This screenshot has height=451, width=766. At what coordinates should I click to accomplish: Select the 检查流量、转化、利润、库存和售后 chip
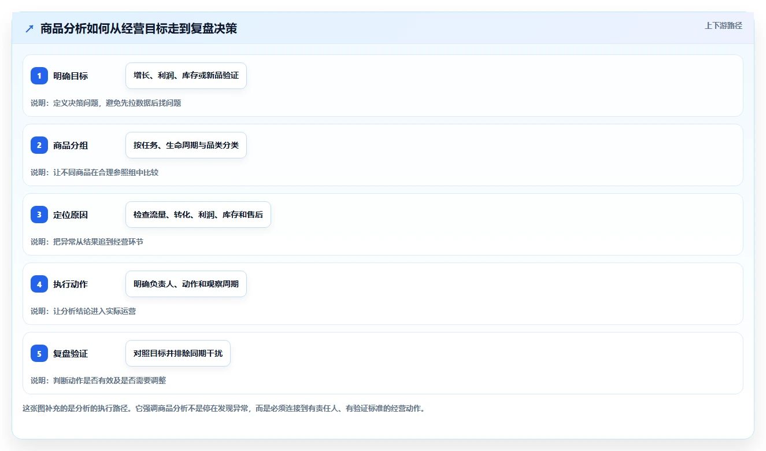coord(198,215)
